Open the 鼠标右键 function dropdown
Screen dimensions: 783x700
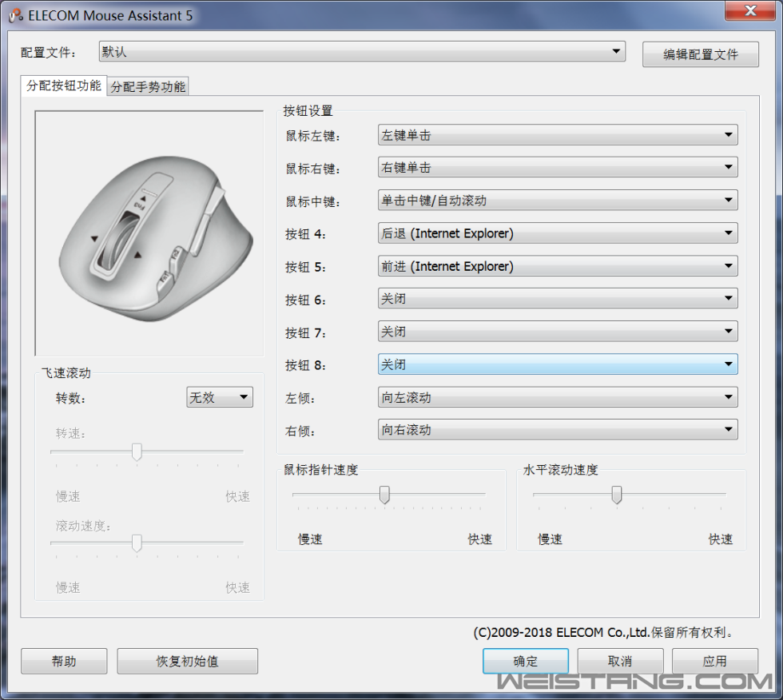(558, 167)
